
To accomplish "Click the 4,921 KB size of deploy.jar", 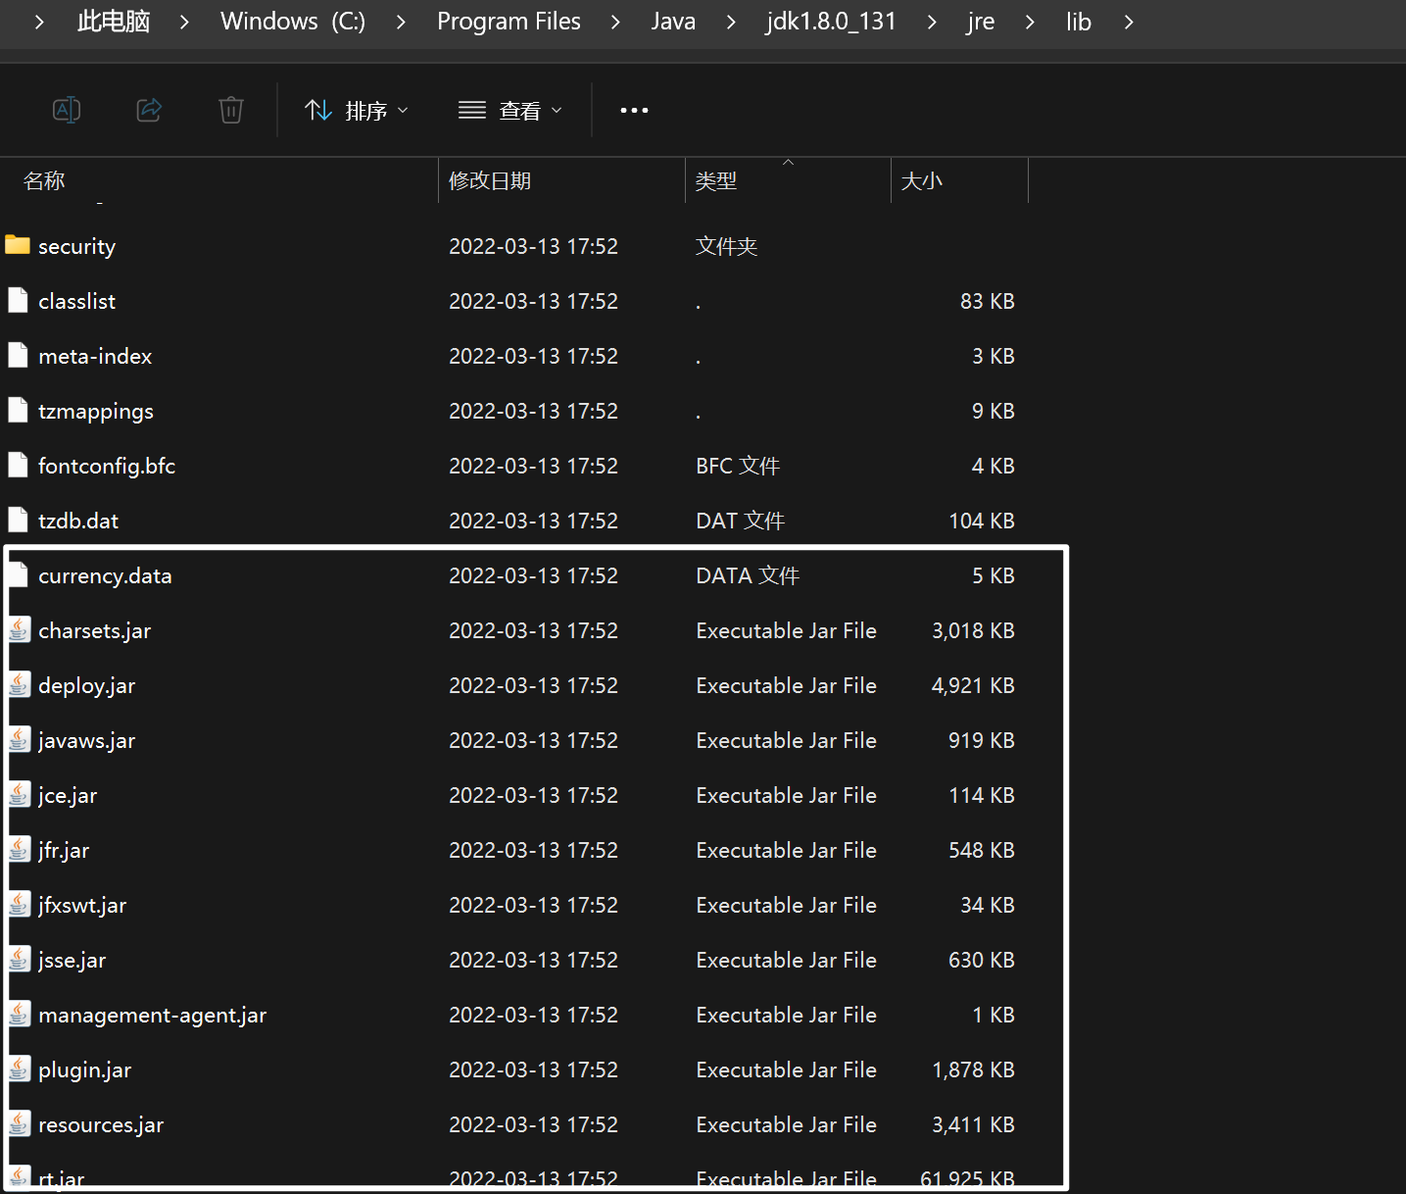I will (973, 685).
